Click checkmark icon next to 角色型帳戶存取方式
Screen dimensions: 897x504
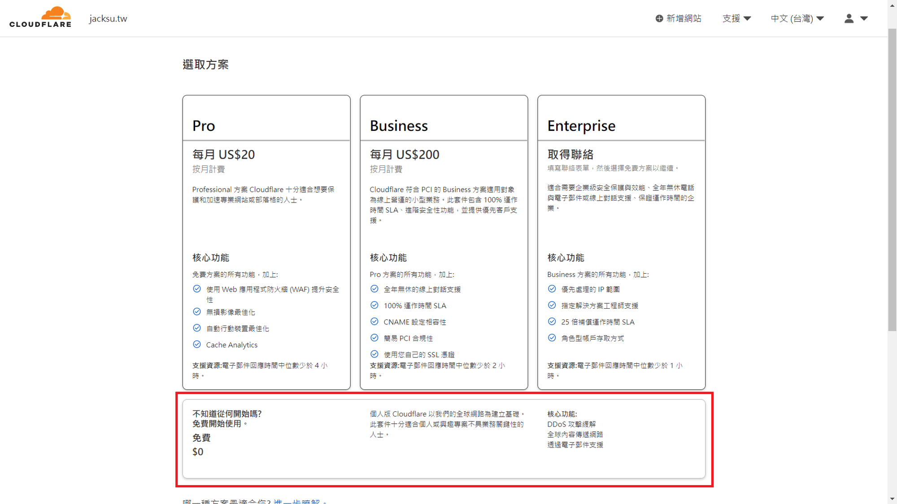(552, 338)
